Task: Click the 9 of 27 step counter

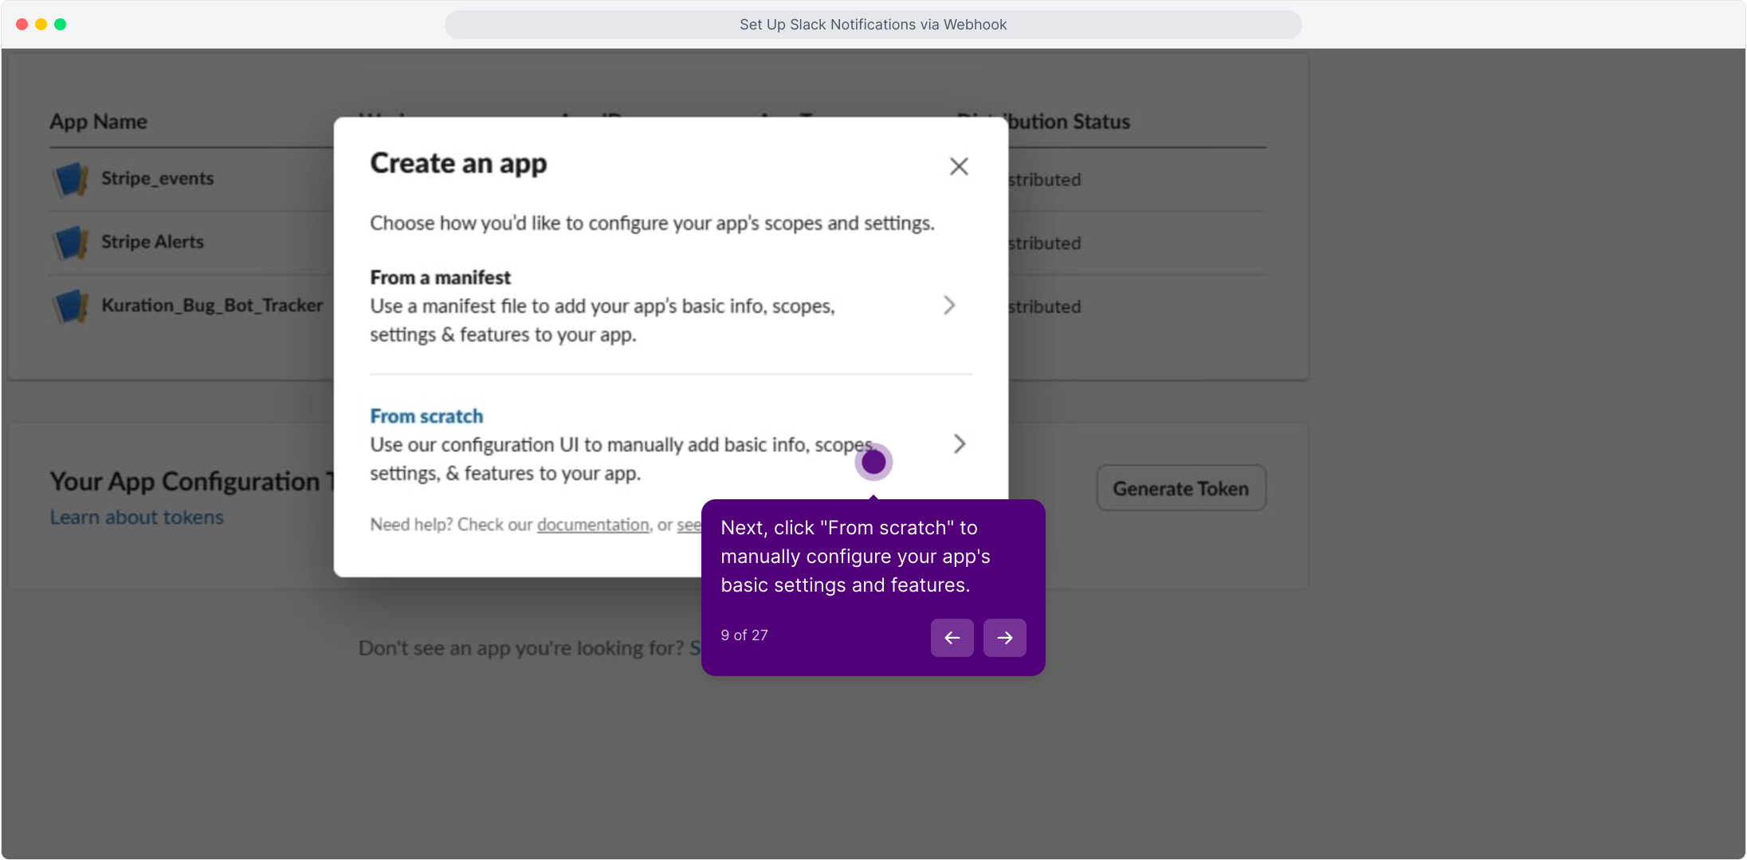Action: tap(744, 635)
